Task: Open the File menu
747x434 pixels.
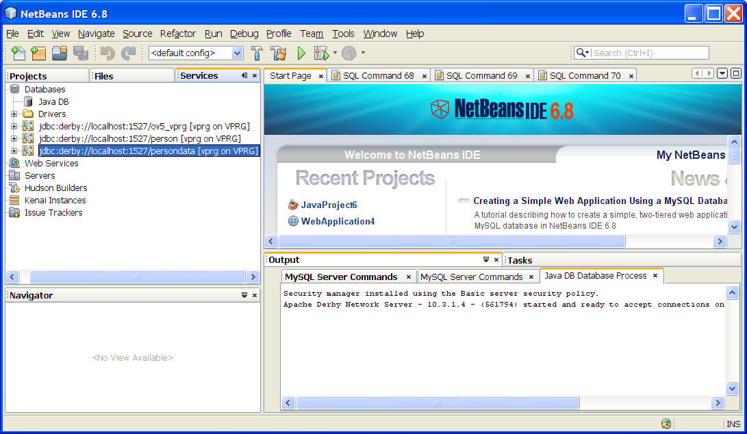Action: click(12, 34)
